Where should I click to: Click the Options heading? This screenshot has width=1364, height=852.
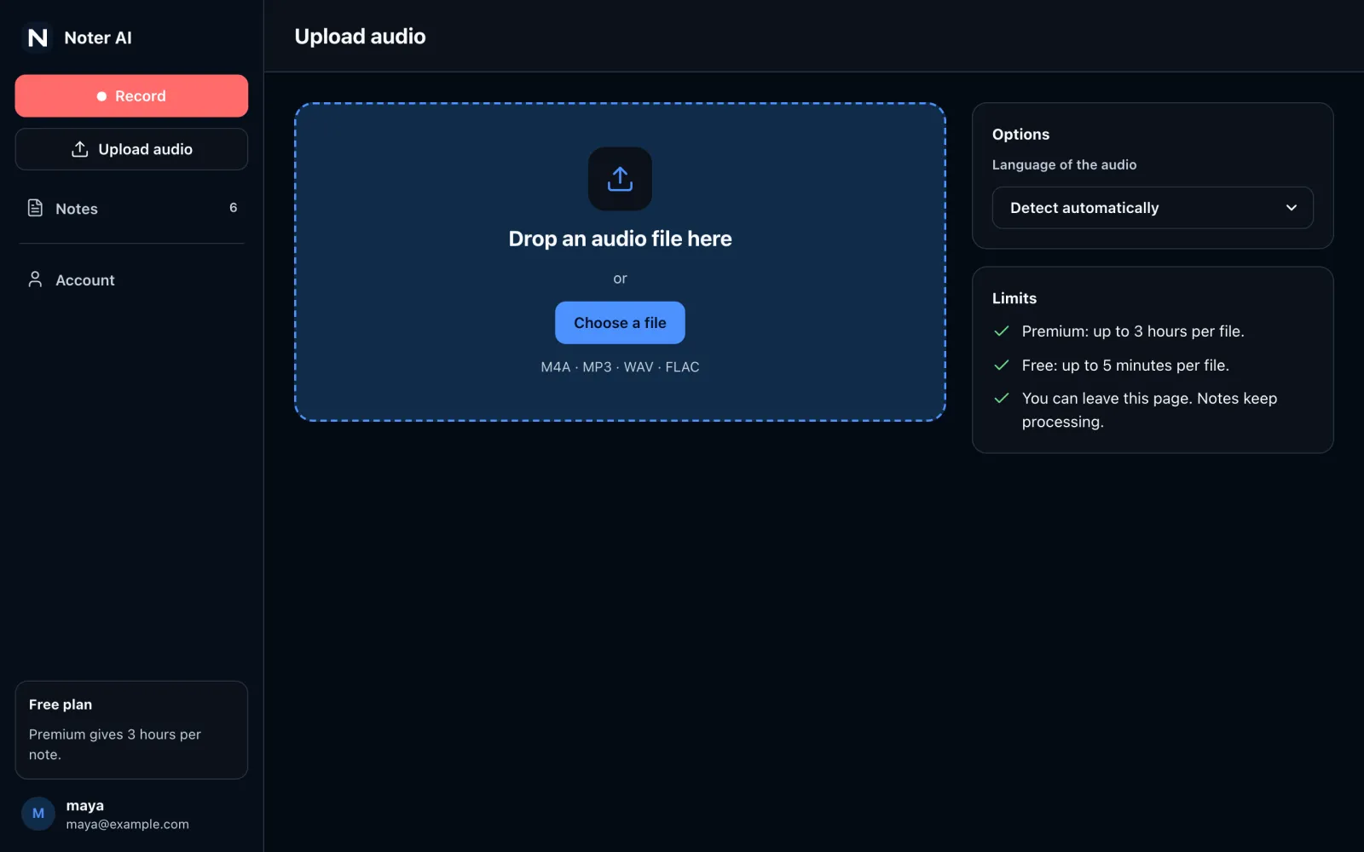(x=1020, y=135)
